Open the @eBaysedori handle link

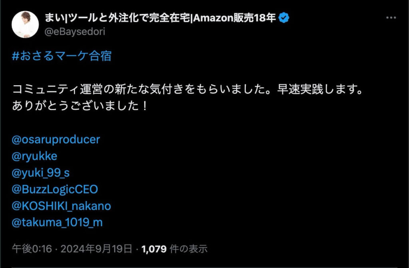tap(75, 32)
